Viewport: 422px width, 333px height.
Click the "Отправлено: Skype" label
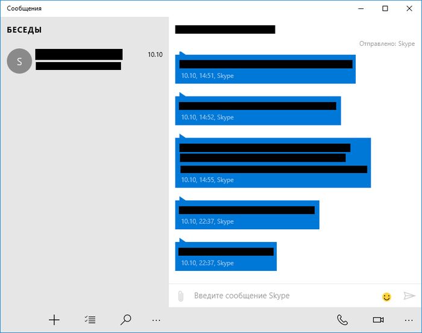tap(386, 44)
